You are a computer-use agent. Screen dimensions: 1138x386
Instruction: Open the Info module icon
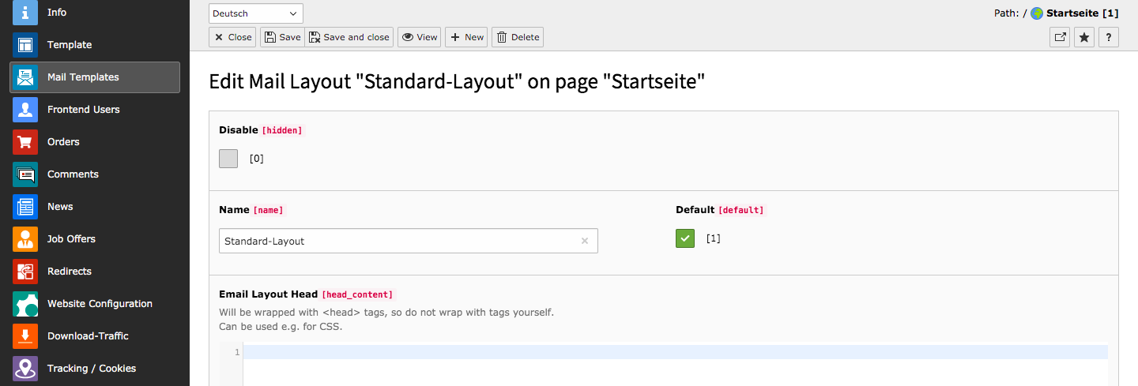click(25, 13)
